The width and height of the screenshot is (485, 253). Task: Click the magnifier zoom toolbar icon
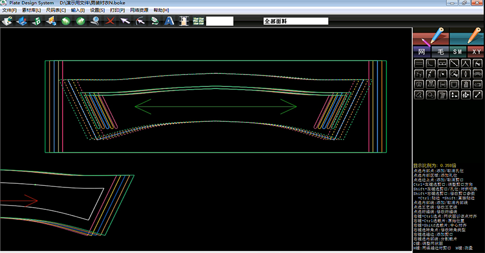[95, 21]
